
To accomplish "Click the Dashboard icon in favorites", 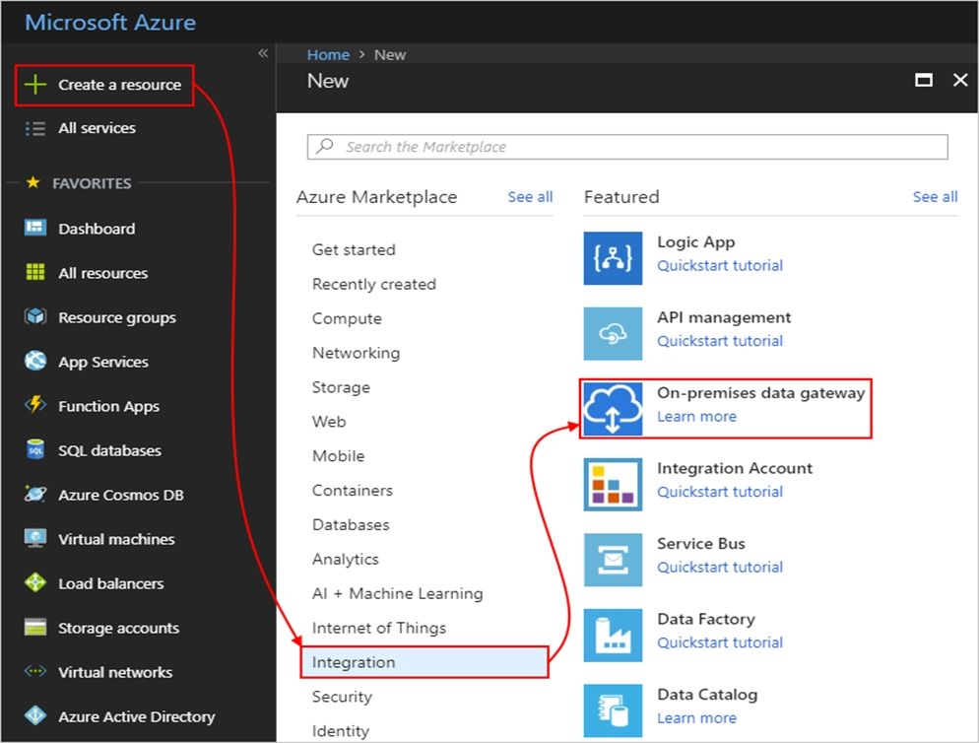I will [x=35, y=228].
